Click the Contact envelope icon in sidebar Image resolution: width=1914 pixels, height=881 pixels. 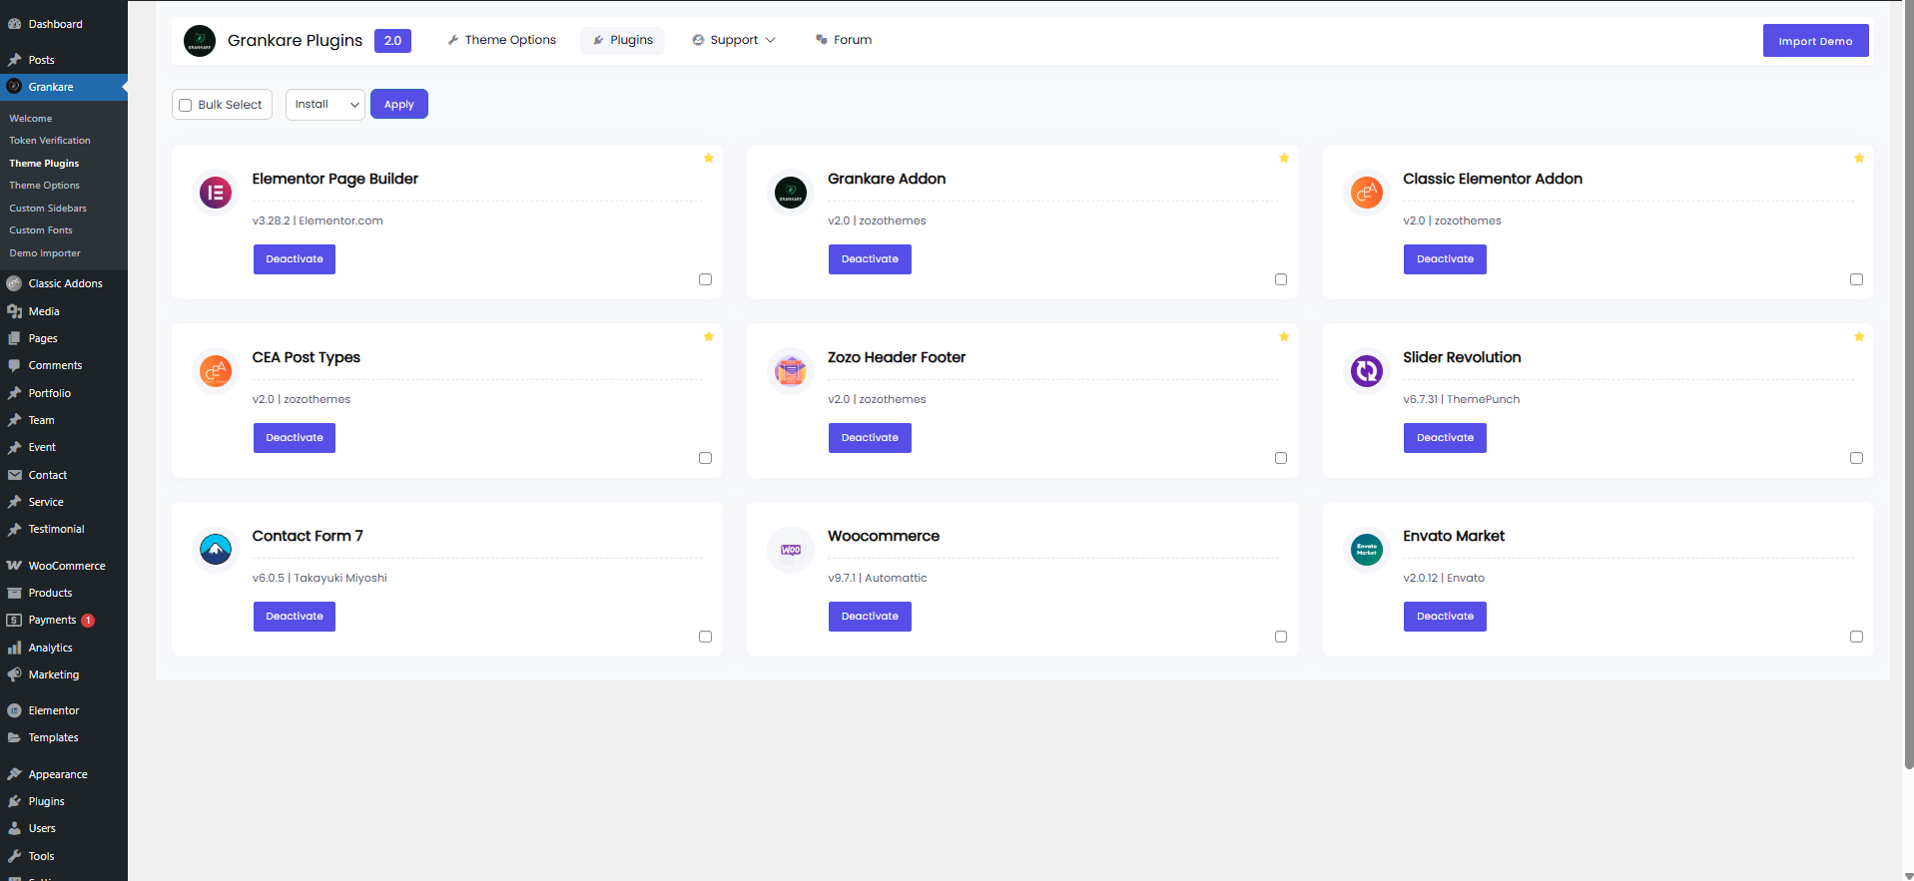click(x=14, y=475)
